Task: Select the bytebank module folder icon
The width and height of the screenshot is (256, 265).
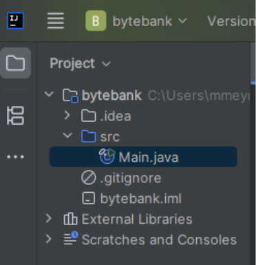Action: 70,96
